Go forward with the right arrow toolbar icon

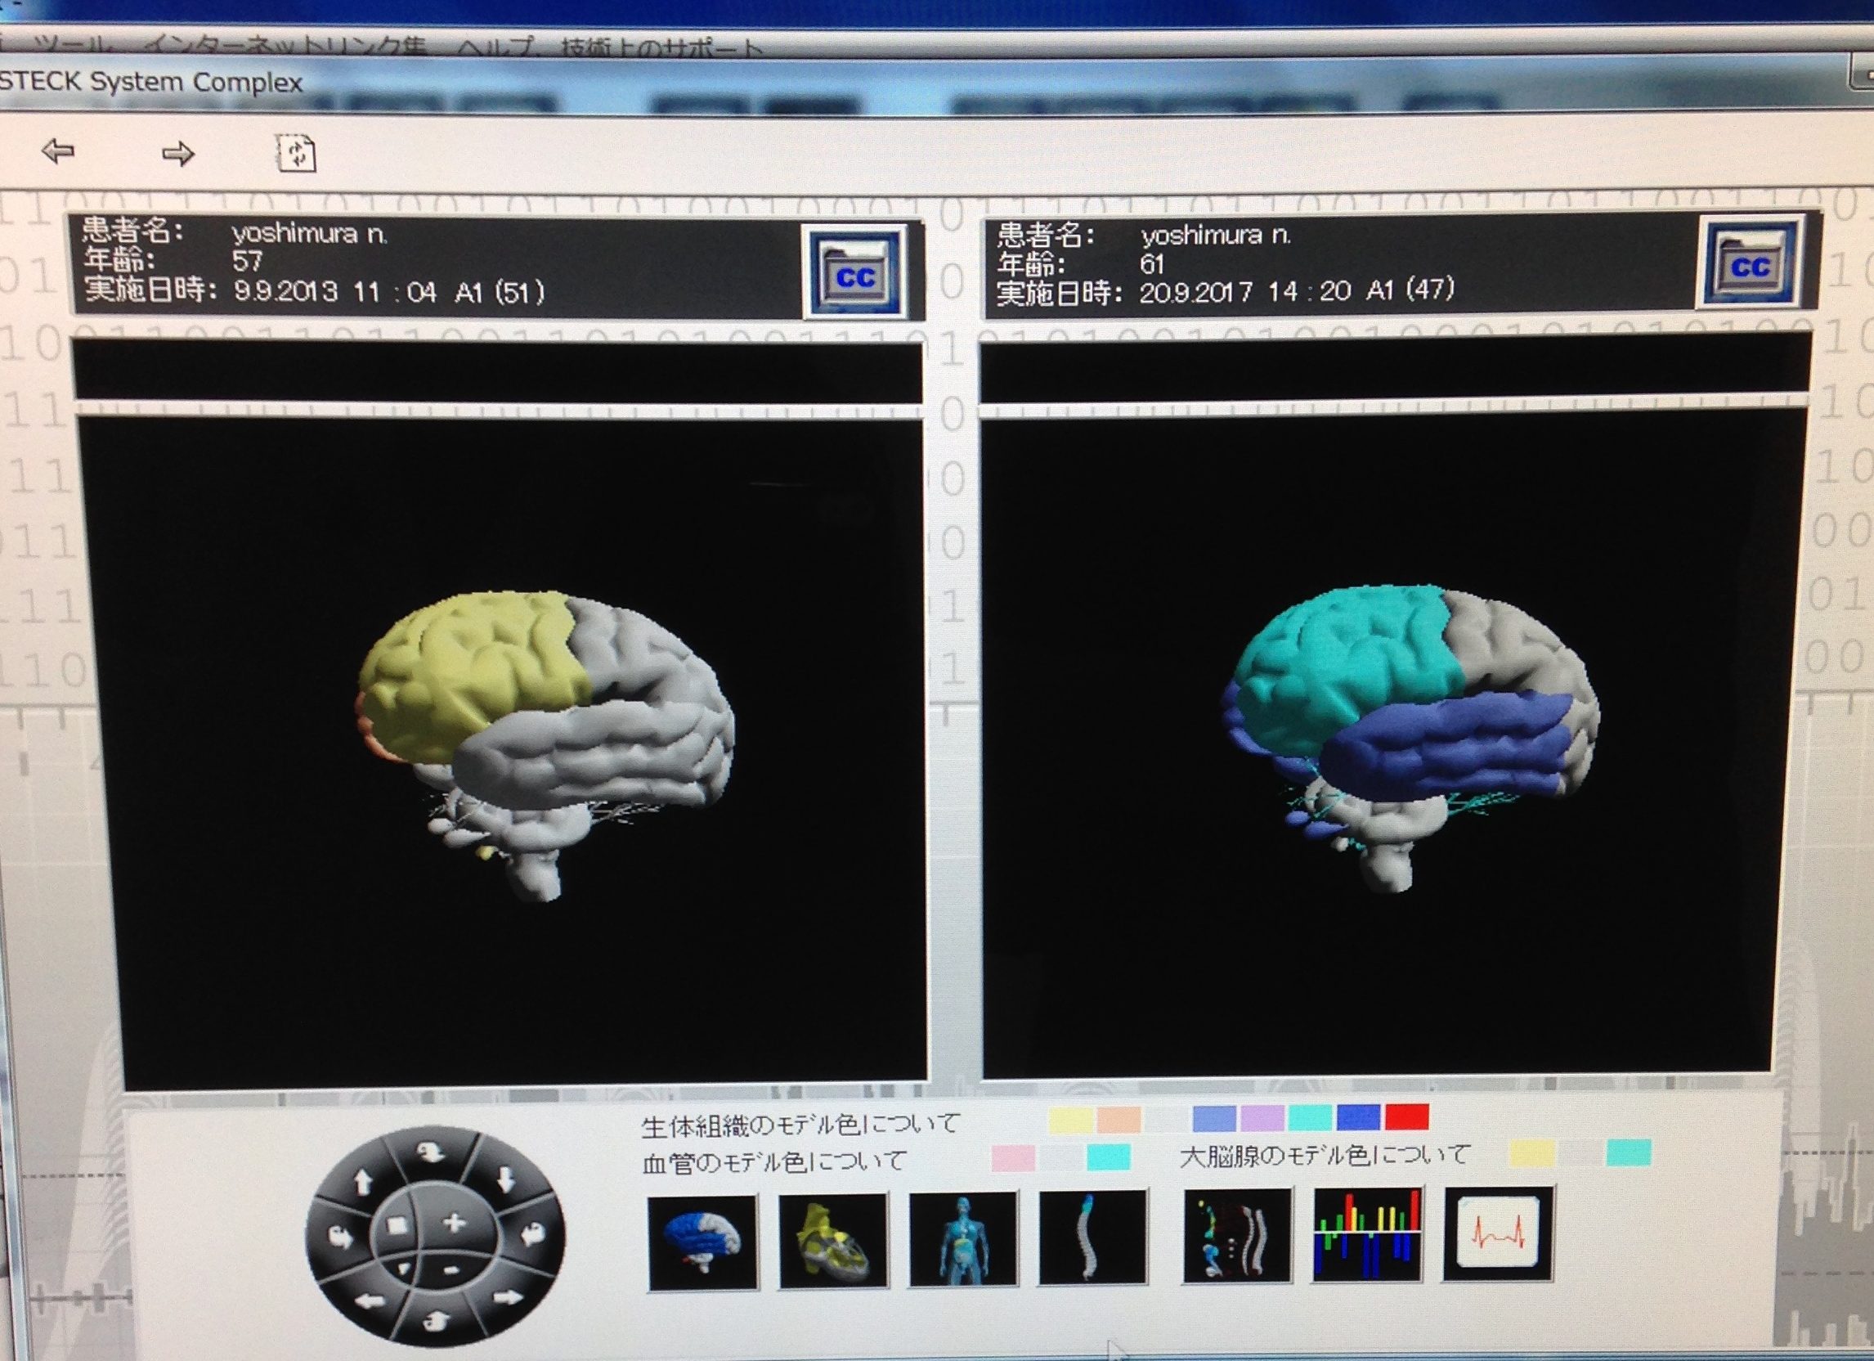click(x=177, y=153)
